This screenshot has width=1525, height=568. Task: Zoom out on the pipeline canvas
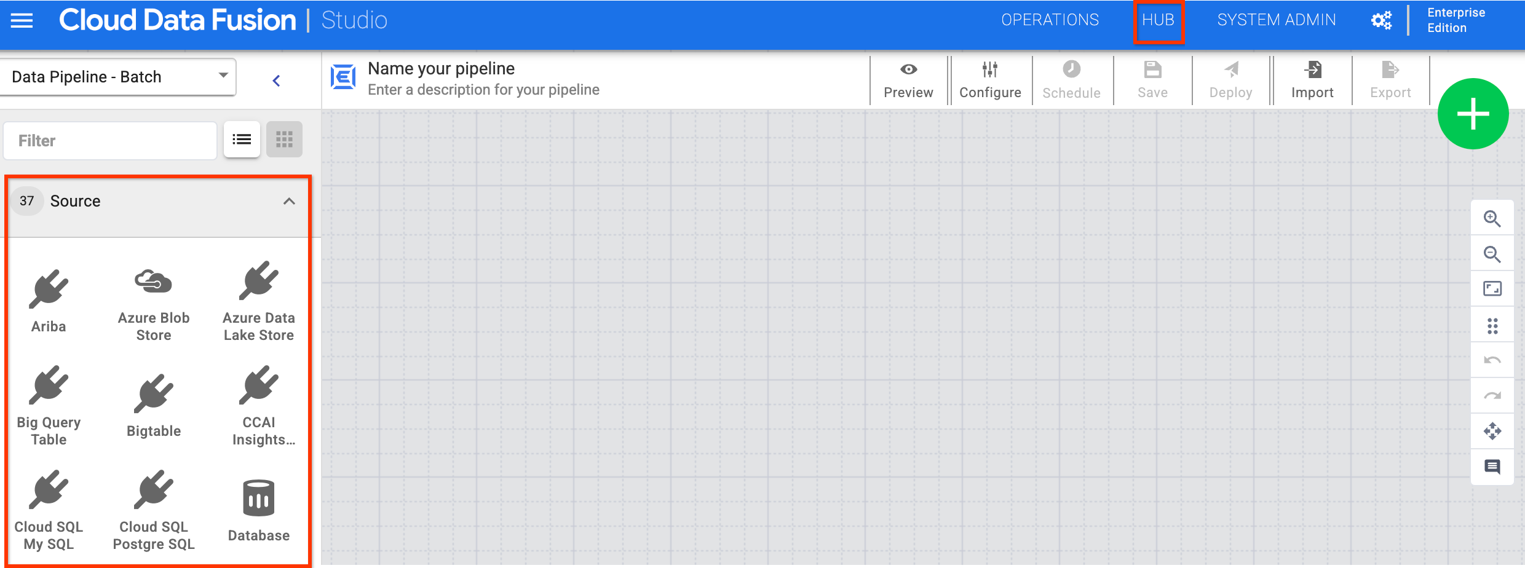(x=1492, y=254)
